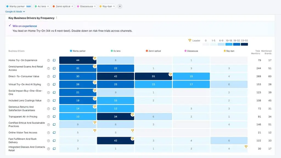Refresh the Social Impact Buy-One-Give-One row
281x158 pixels.
pyautogui.click(x=54, y=92)
